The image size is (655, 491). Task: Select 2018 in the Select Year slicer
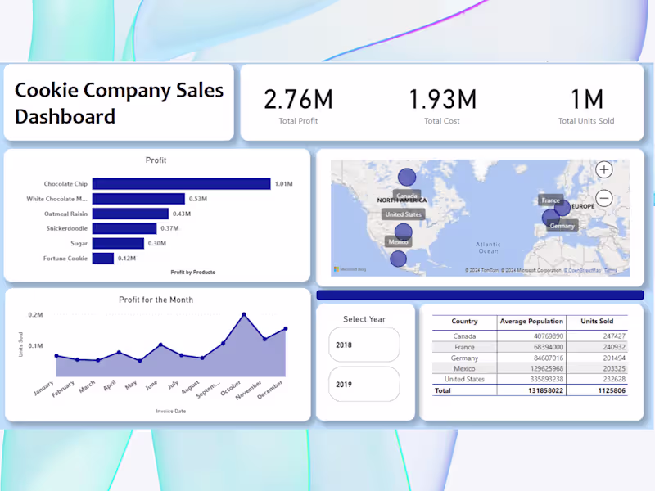[x=364, y=345]
